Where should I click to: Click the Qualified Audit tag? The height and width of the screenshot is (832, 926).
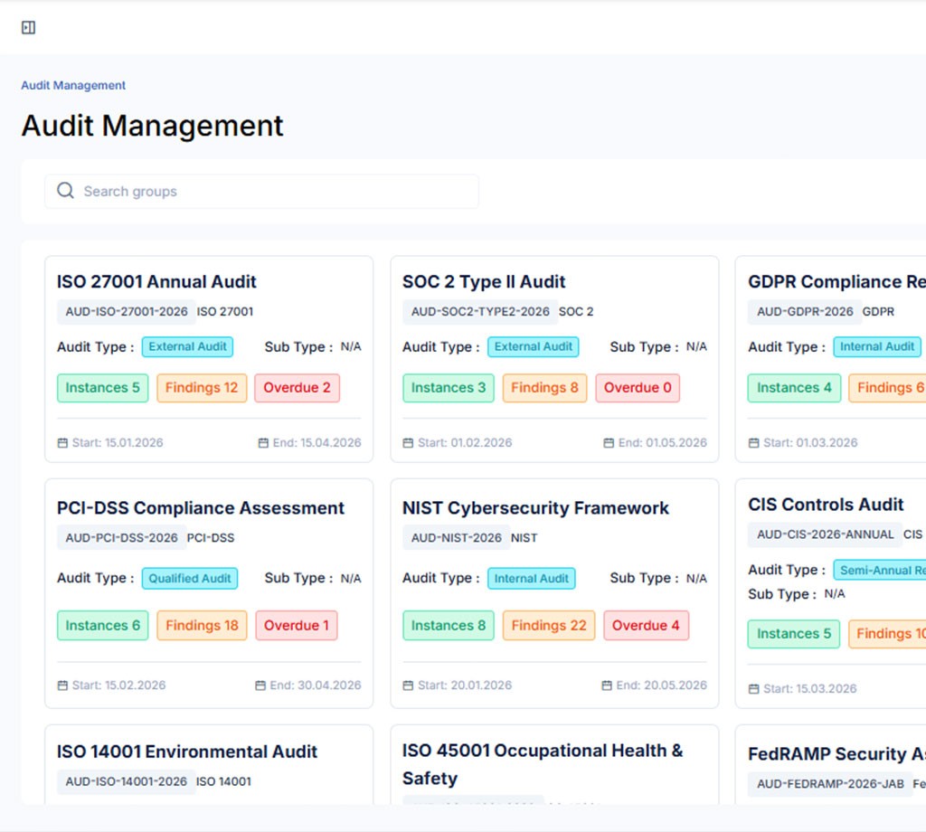click(x=190, y=578)
